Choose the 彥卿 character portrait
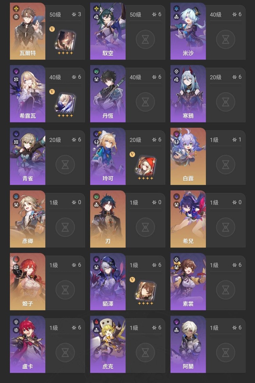The image size is (255, 383). [28, 219]
